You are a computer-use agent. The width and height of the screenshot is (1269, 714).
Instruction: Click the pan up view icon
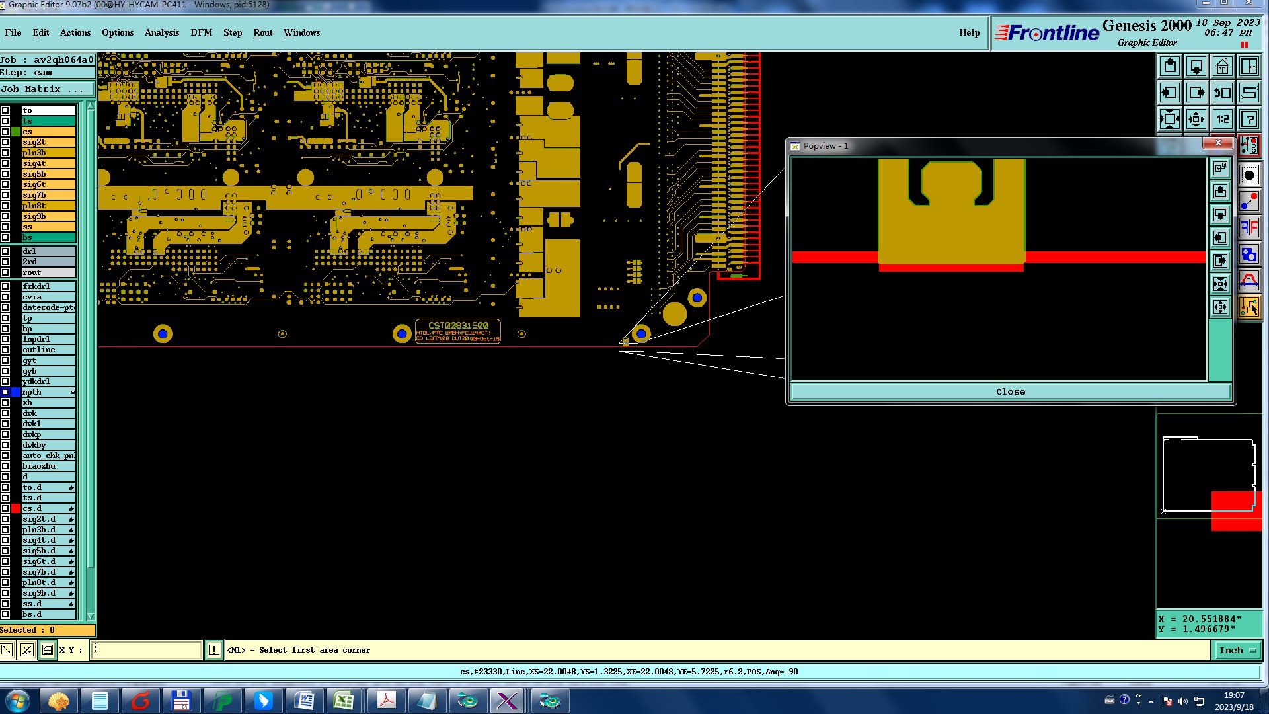[x=1170, y=67]
